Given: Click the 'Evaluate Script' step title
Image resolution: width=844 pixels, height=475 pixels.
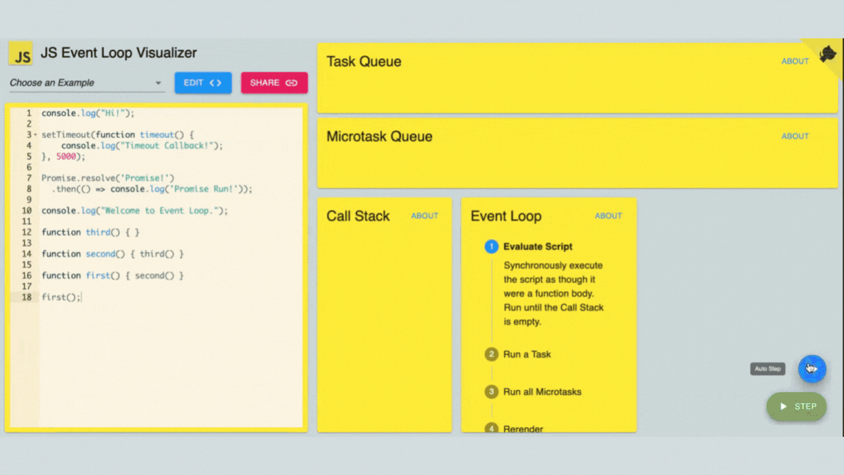Looking at the screenshot, I should click(x=538, y=246).
